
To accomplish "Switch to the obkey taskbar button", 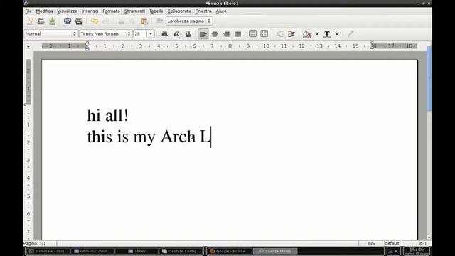I will (137, 251).
